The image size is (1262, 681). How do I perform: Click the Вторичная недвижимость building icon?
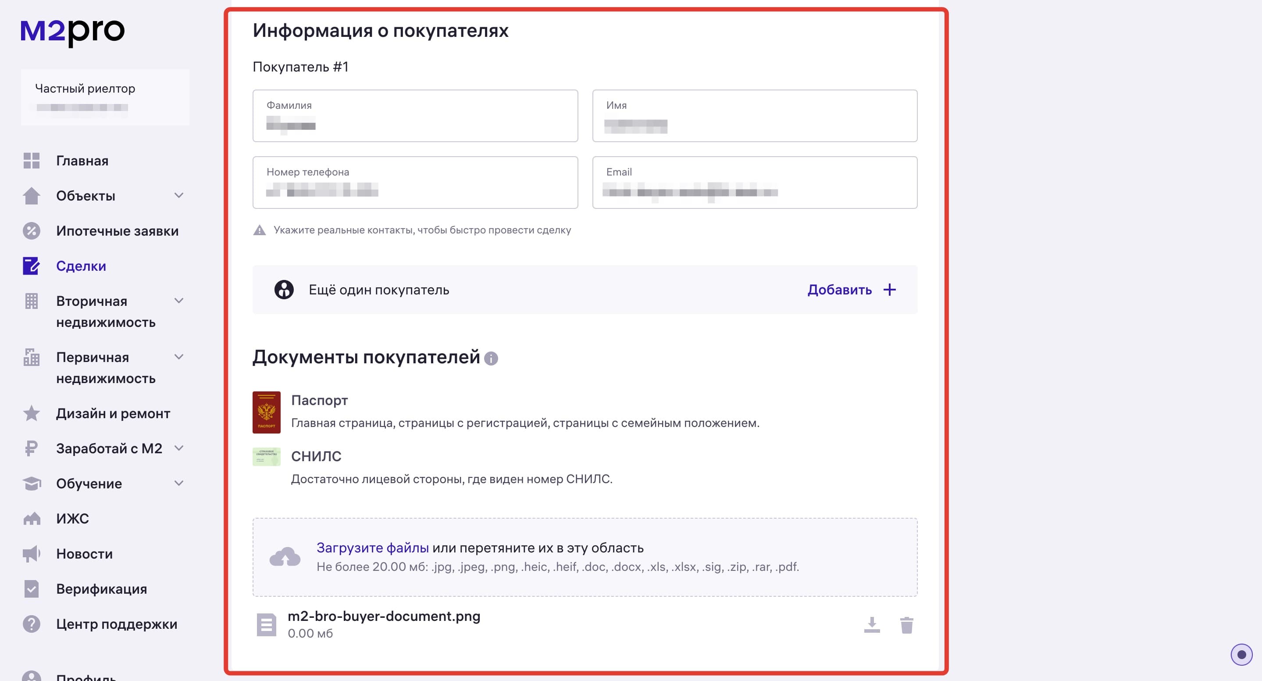[x=32, y=301]
